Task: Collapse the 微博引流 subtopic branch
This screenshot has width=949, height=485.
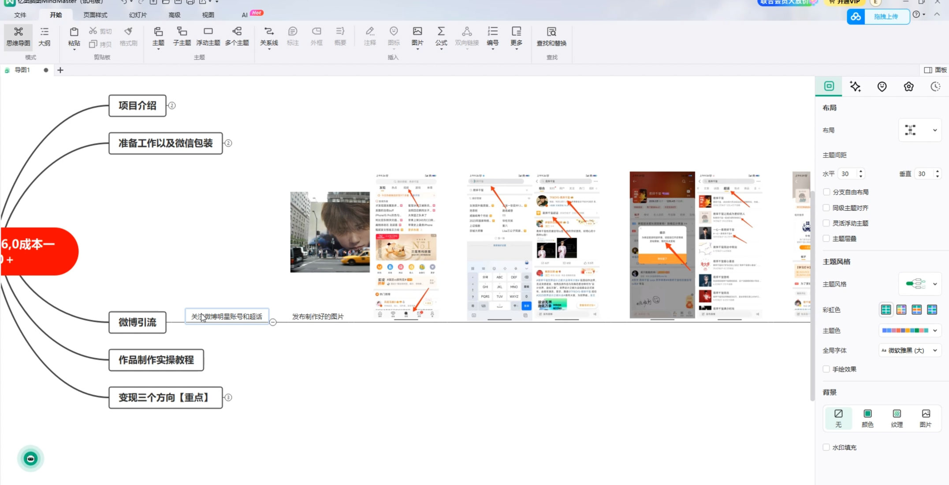Action: click(273, 322)
